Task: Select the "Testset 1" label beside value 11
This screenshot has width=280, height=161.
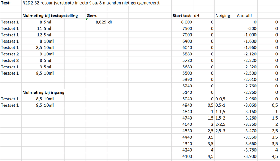Action: click(x=10, y=29)
